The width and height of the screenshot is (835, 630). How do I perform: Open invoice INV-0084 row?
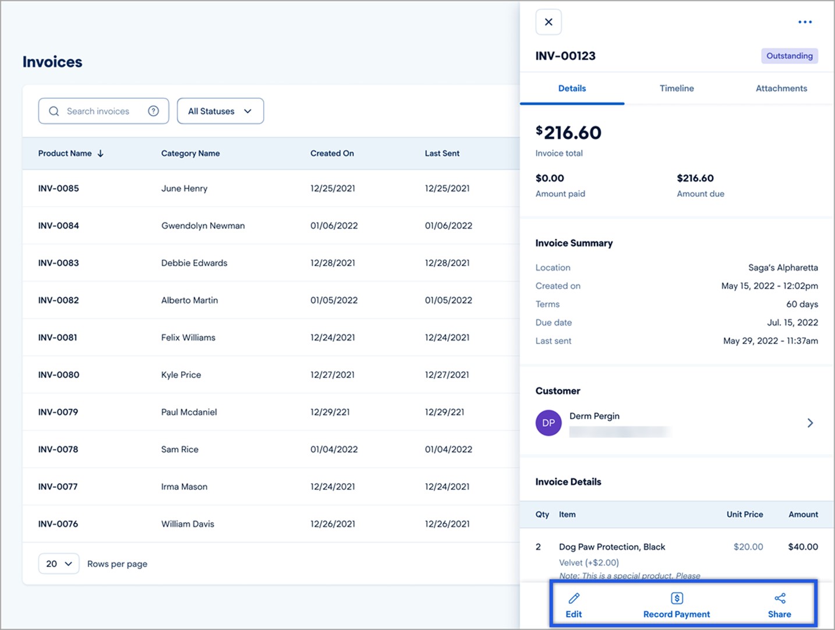click(271, 225)
